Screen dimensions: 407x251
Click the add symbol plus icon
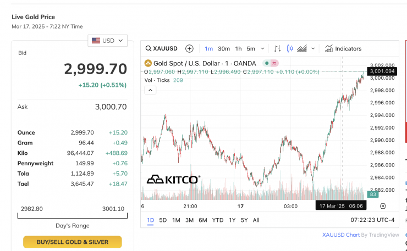pyautogui.click(x=189, y=48)
